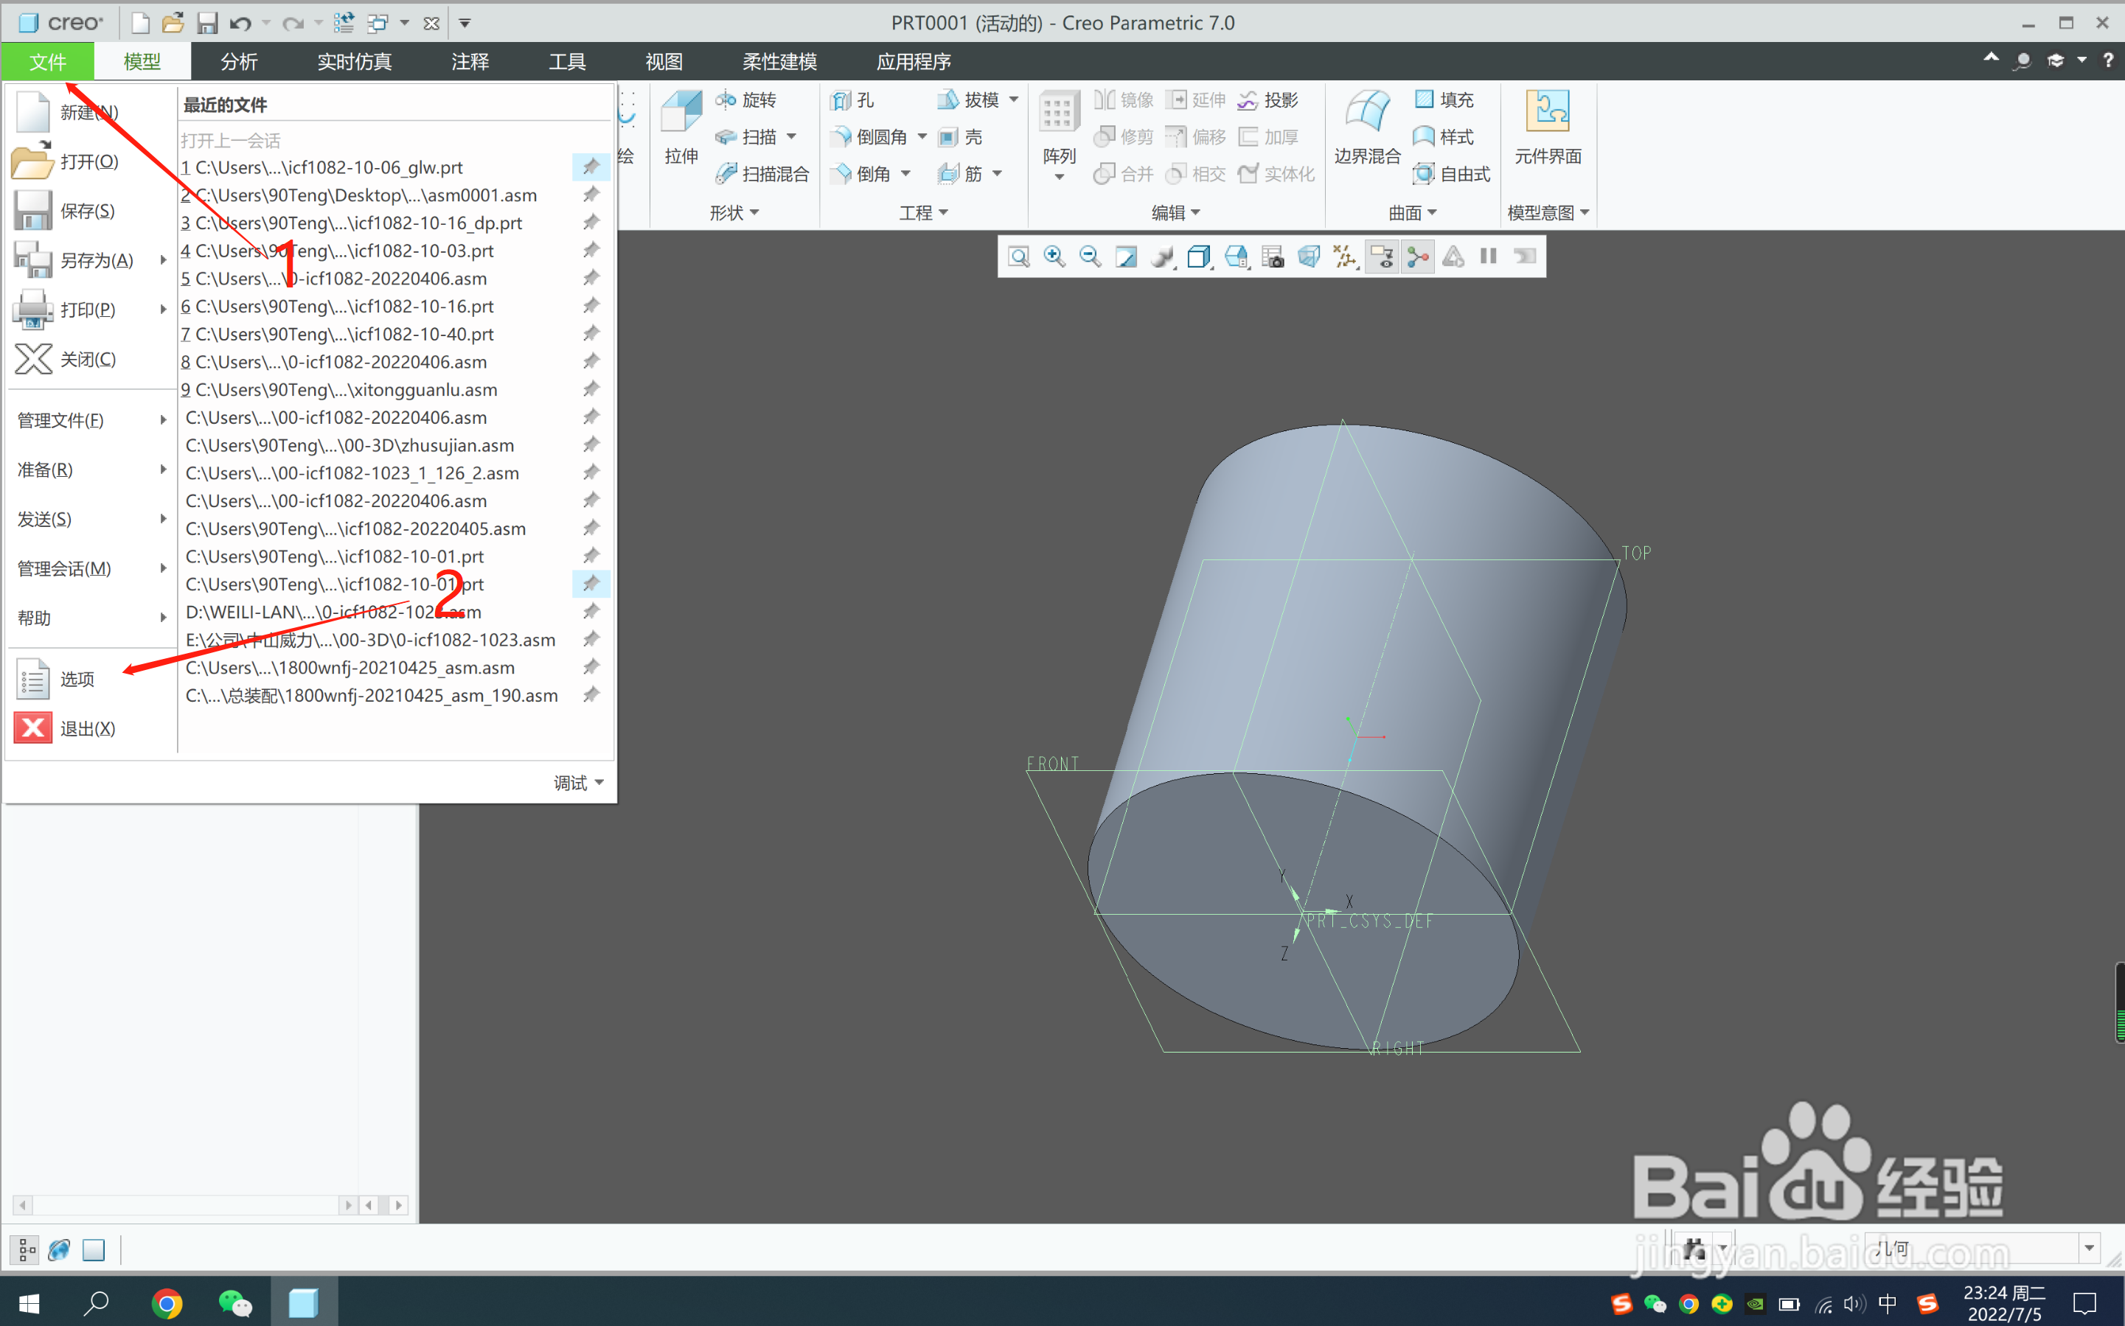Viewport: 2125px width, 1326px height.
Task: Toggle pin for zhusujian.asm
Action: 591,444
